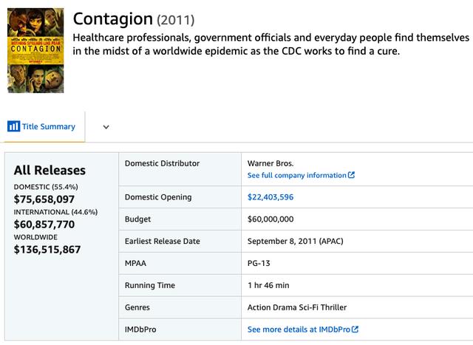Open See more details at IMDbPro link
Viewport: 473px width, 345px height.
(x=299, y=329)
